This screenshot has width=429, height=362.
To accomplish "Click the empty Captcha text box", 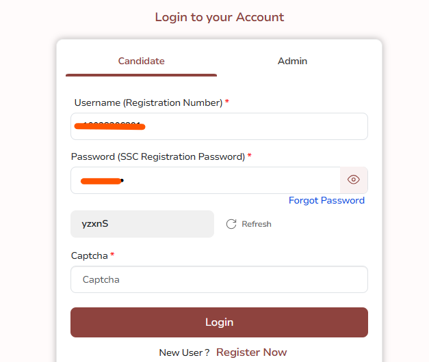I will pyautogui.click(x=219, y=279).
